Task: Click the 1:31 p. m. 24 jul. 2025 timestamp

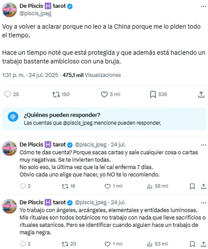Action: click(30, 75)
